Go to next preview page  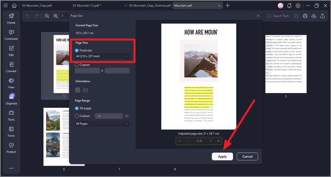pos(211,141)
